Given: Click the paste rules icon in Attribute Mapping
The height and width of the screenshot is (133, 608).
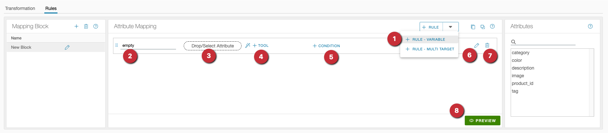Looking at the screenshot, I should (x=482, y=27).
